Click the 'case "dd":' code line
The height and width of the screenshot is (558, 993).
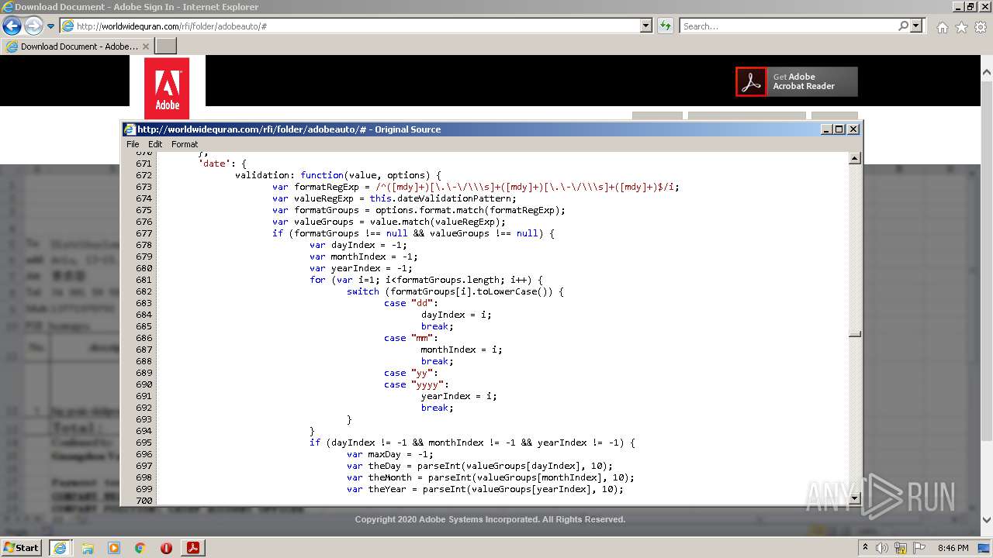tap(411, 303)
